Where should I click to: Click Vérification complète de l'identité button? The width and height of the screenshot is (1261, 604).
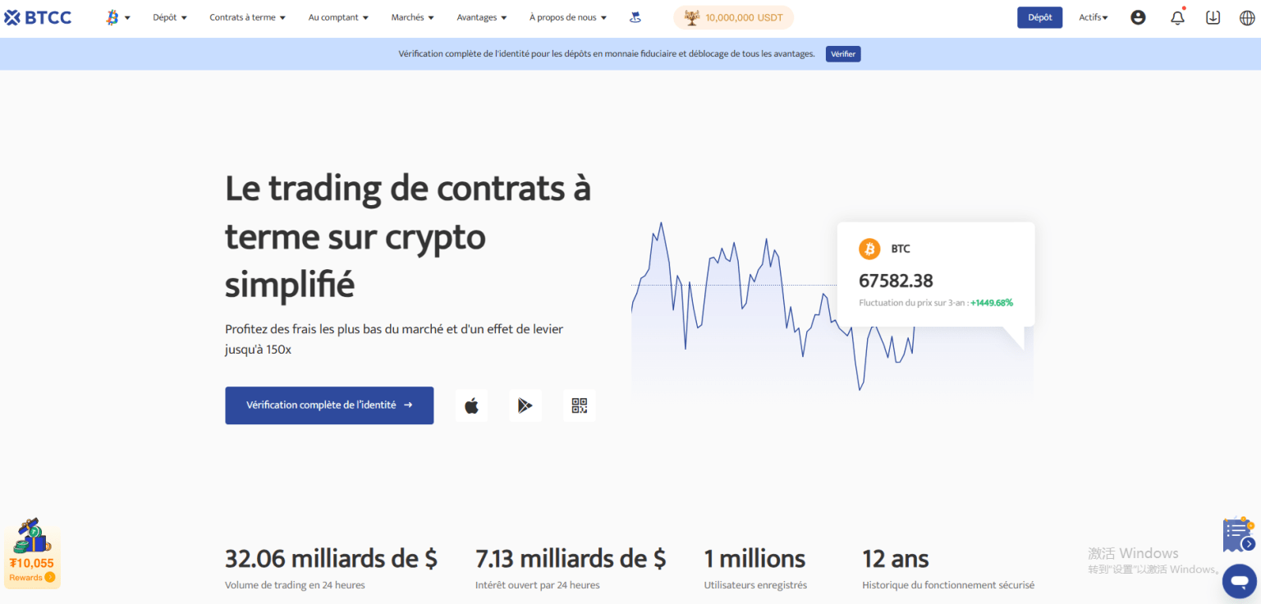point(329,405)
